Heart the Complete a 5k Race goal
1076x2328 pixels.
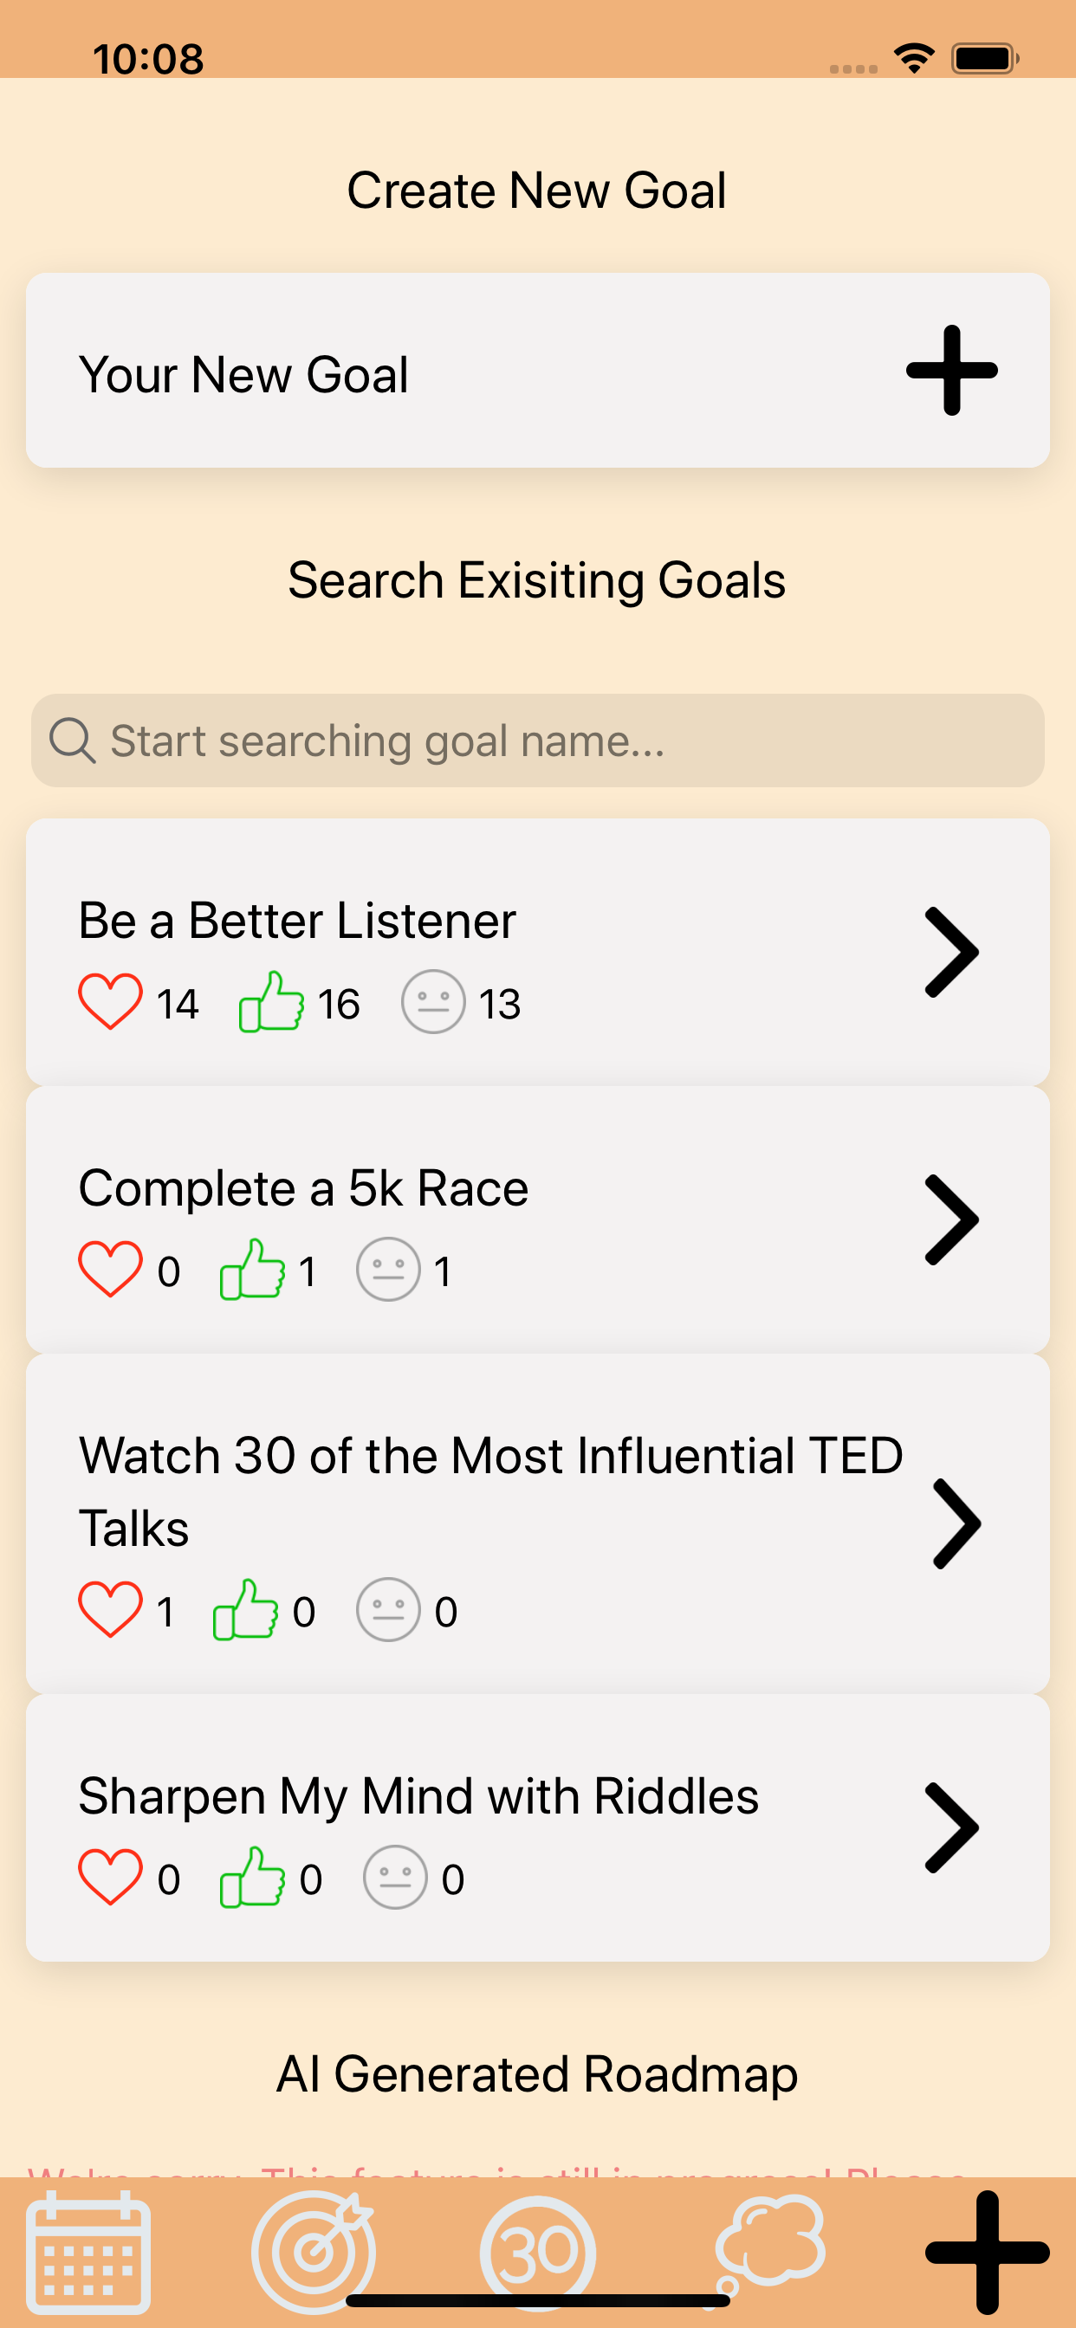(110, 1270)
